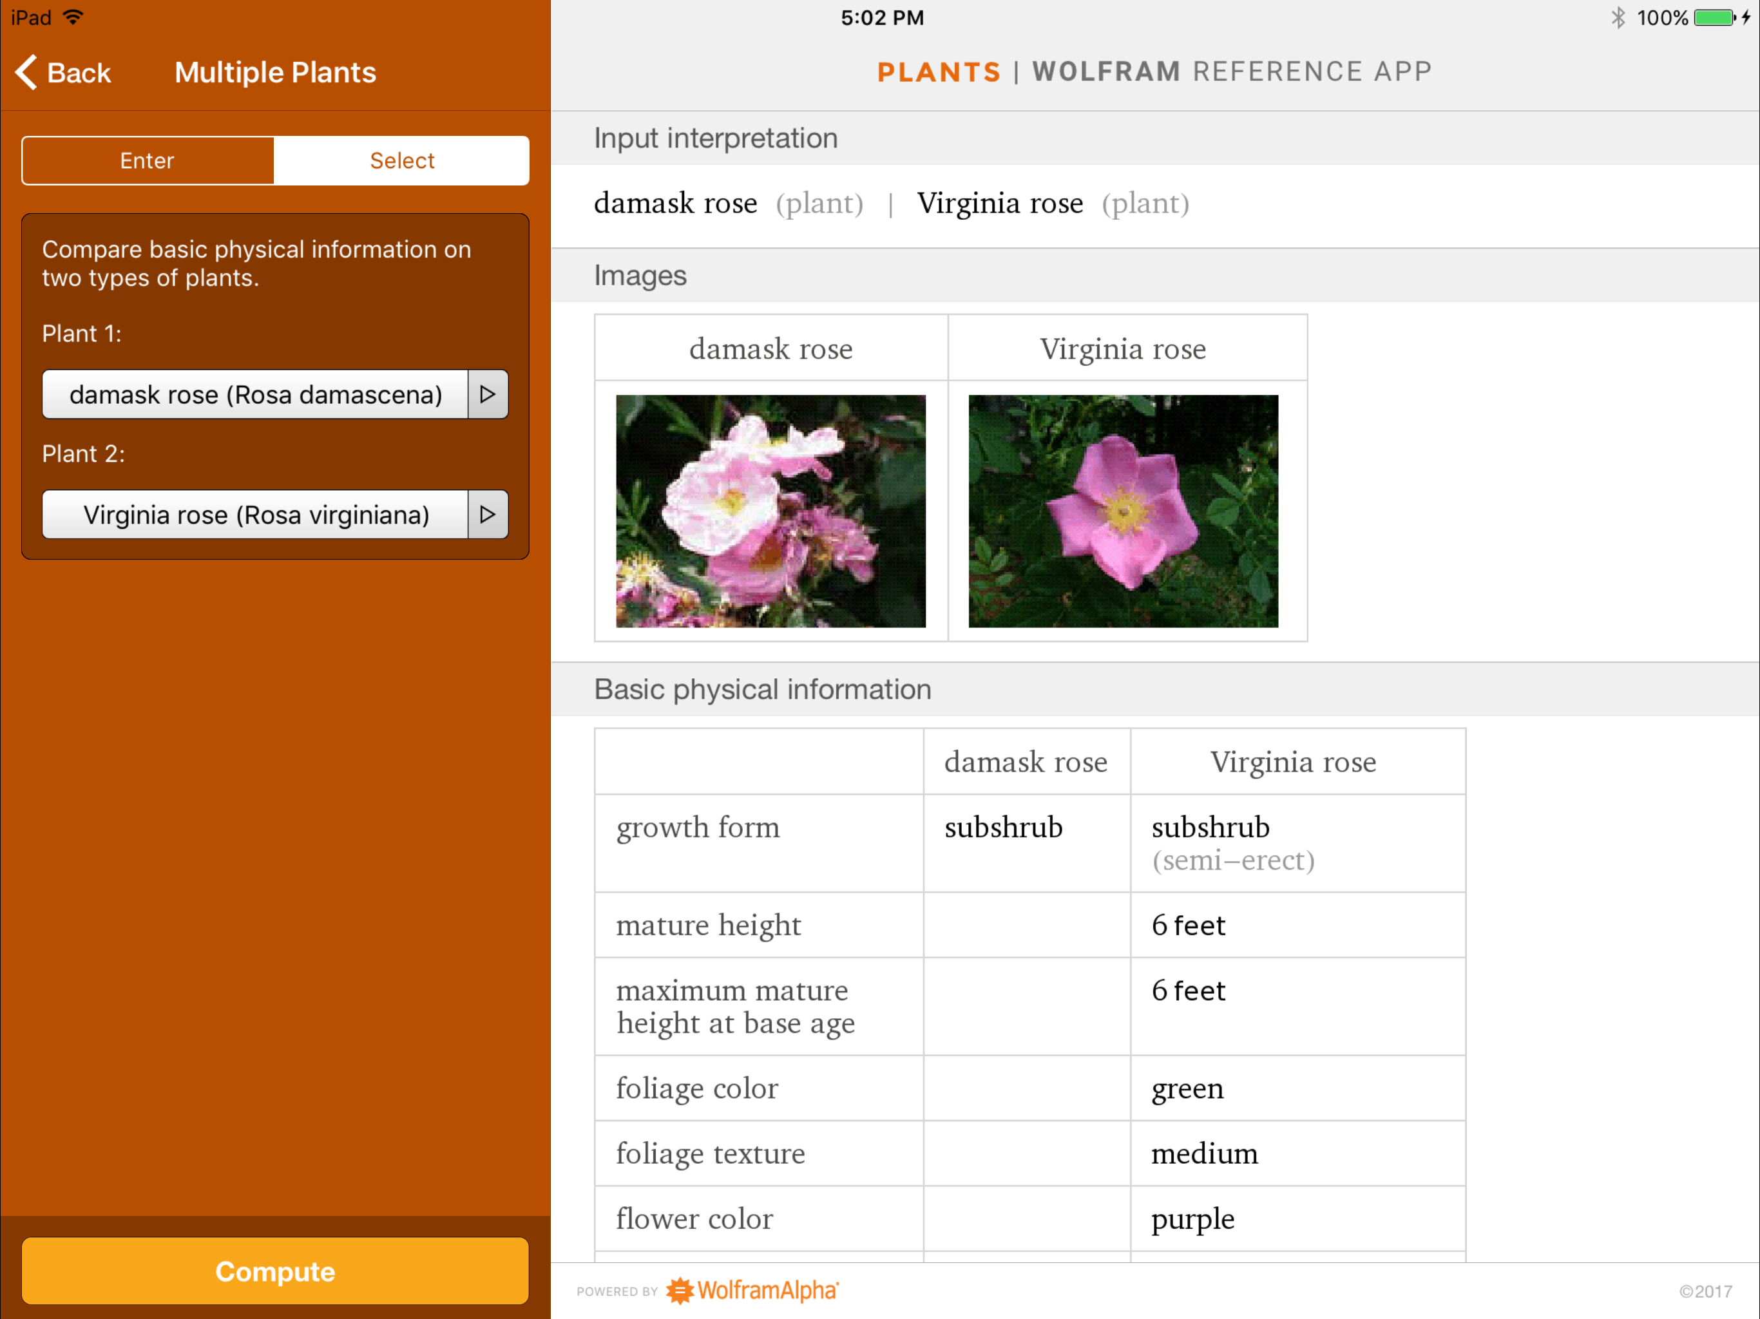This screenshot has width=1760, height=1319.
Task: Tap the damask rose photo thumbnail
Action: click(770, 511)
